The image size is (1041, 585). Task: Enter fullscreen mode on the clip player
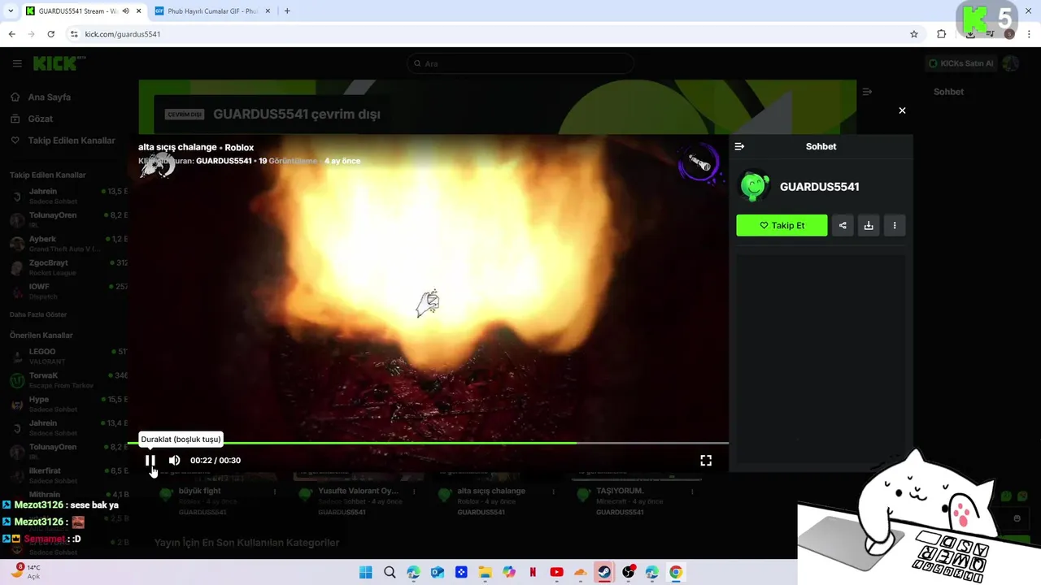click(706, 460)
